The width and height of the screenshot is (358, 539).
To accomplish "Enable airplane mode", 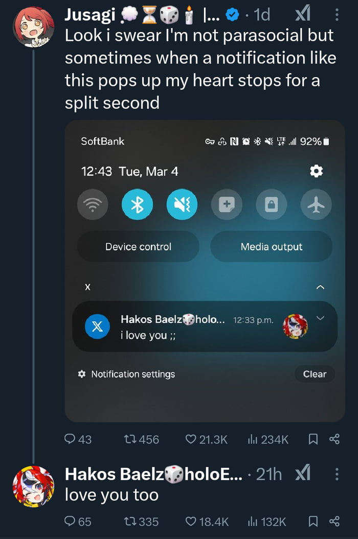I will pos(316,204).
